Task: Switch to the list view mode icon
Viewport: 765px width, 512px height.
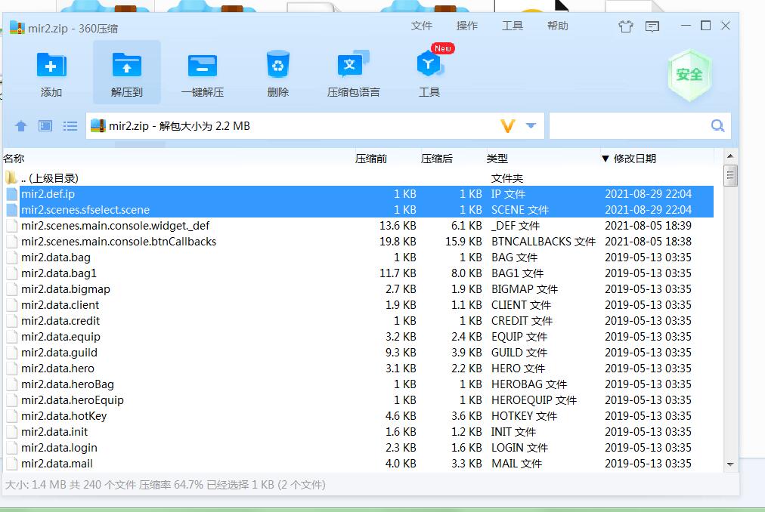Action: pyautogui.click(x=70, y=126)
